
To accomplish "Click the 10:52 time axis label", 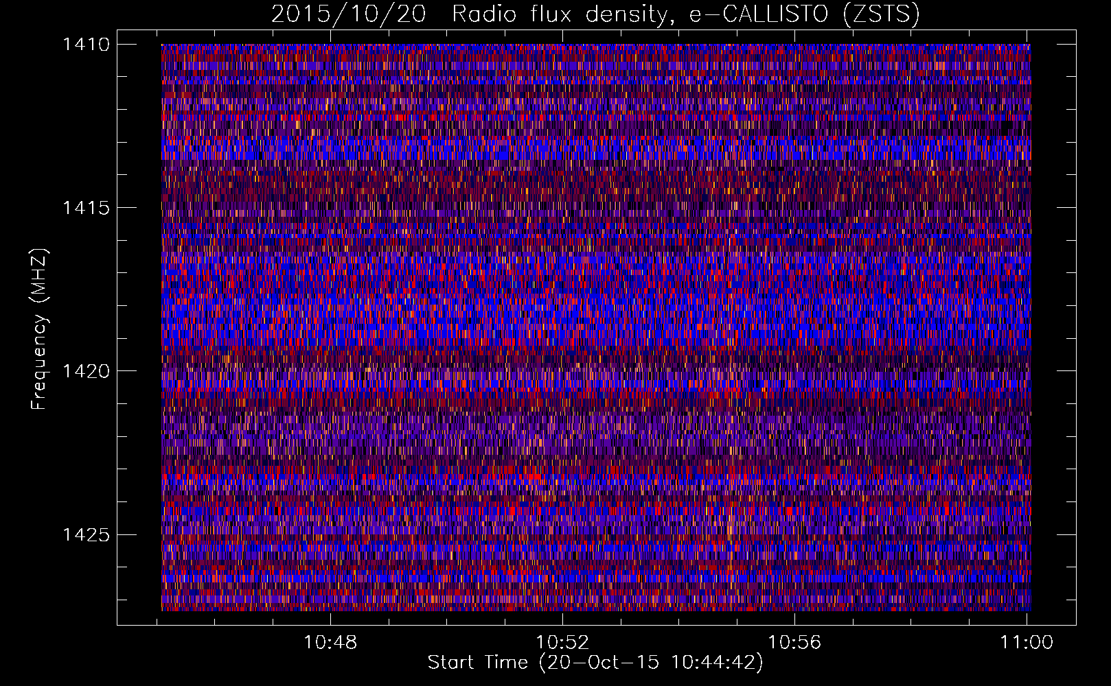I will pyautogui.click(x=562, y=642).
